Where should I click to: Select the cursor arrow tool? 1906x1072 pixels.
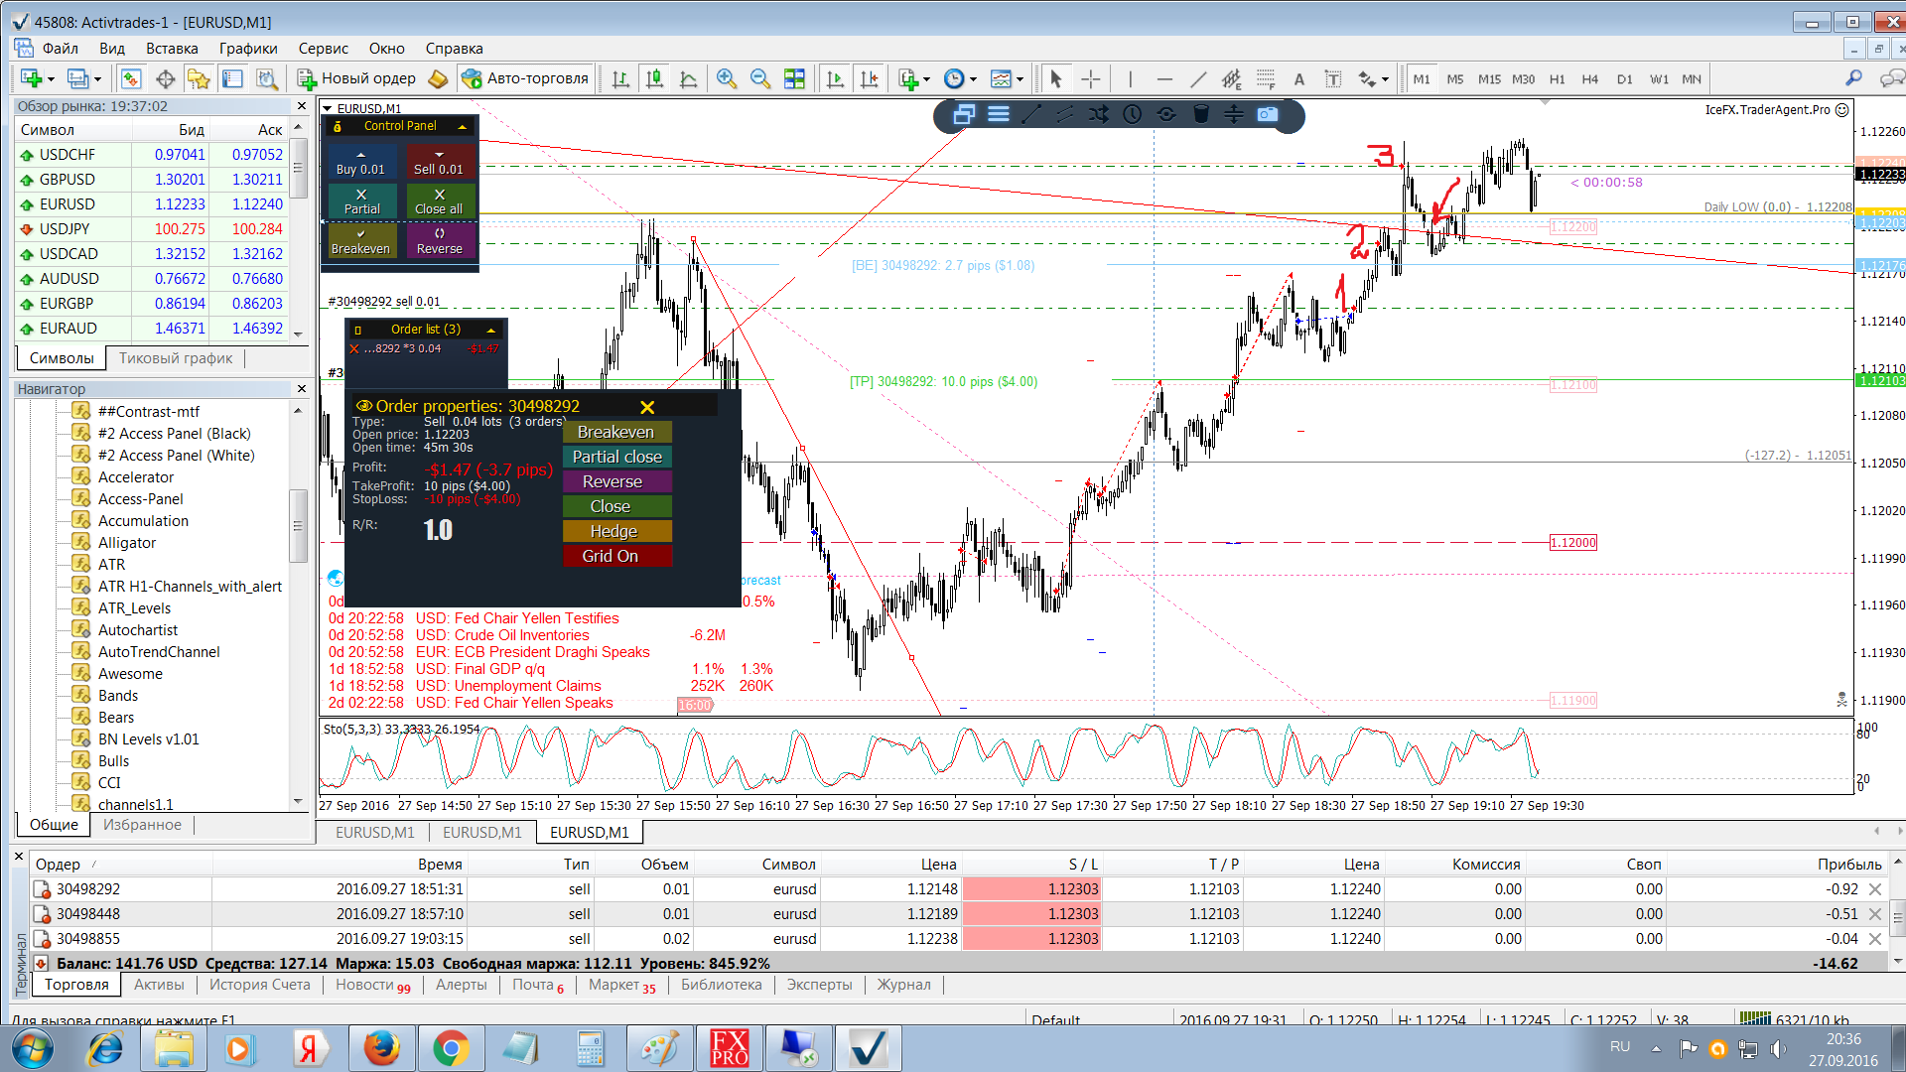1055,78
